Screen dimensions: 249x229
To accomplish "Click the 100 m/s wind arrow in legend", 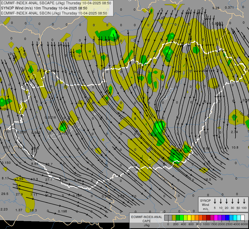I will pyautogui.click(x=244, y=201).
